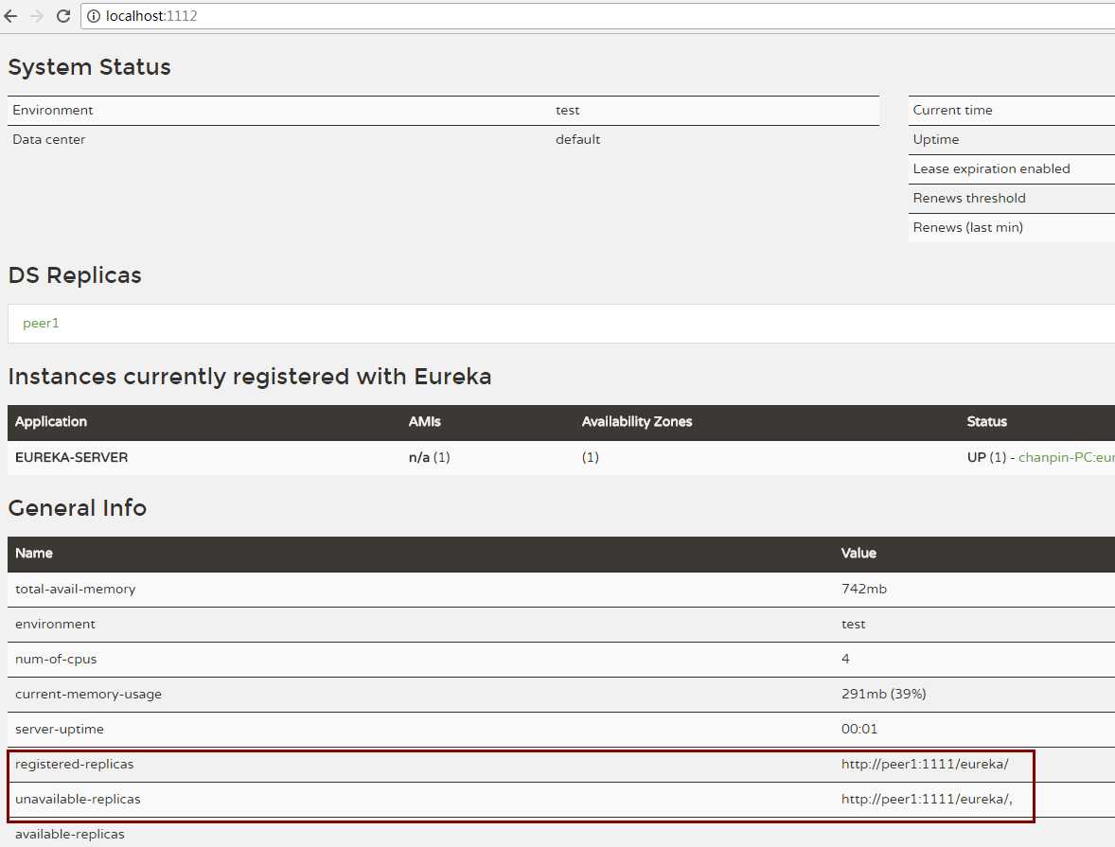Click the Renews threshold row

click(1011, 199)
